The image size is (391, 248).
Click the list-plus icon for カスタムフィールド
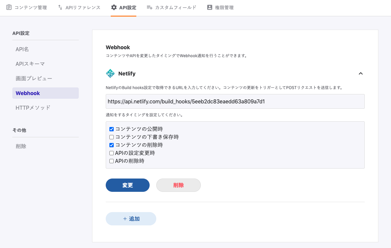[x=150, y=7]
